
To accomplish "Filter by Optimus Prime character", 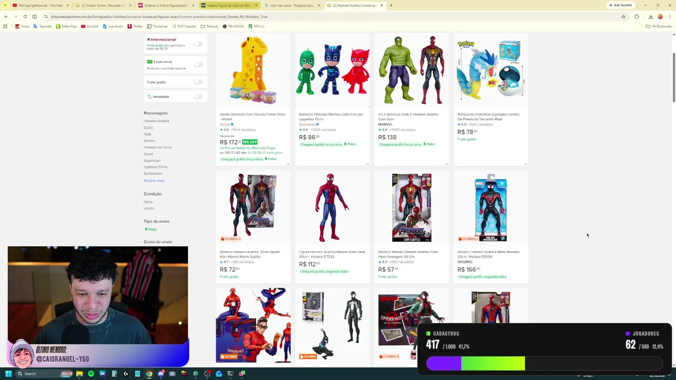I will [155, 167].
